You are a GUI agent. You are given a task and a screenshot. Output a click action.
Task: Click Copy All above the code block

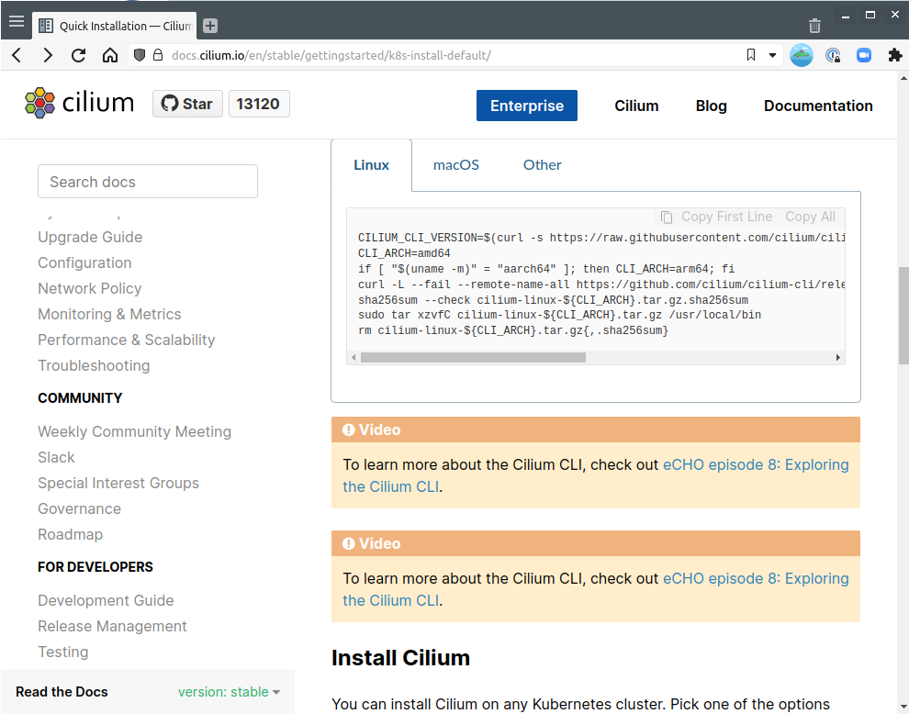pos(810,217)
